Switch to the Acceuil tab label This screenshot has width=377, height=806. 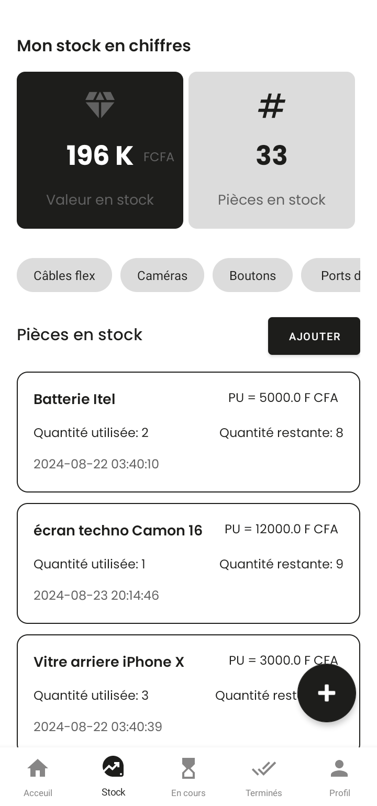pos(38,793)
